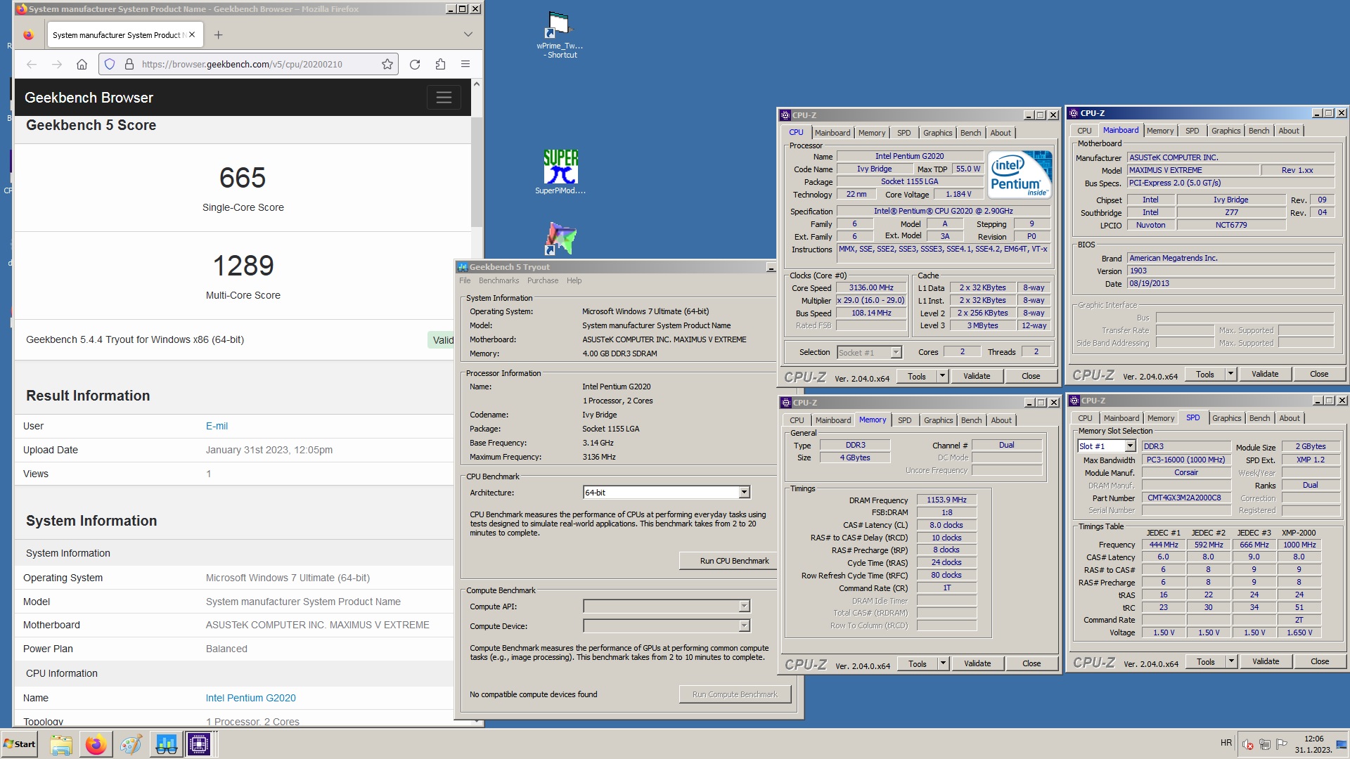Open the Geekbench Help menu
The width and height of the screenshot is (1350, 759).
[x=574, y=280]
